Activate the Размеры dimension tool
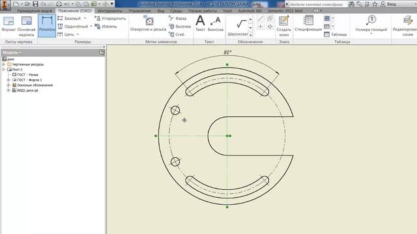Screen dimensions: 417x234 [x=47, y=26]
